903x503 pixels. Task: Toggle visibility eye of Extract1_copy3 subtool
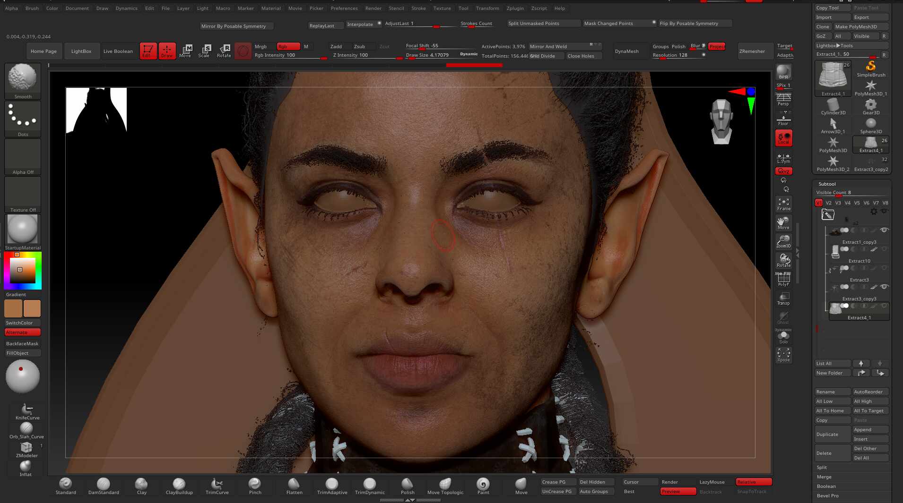[x=884, y=230]
